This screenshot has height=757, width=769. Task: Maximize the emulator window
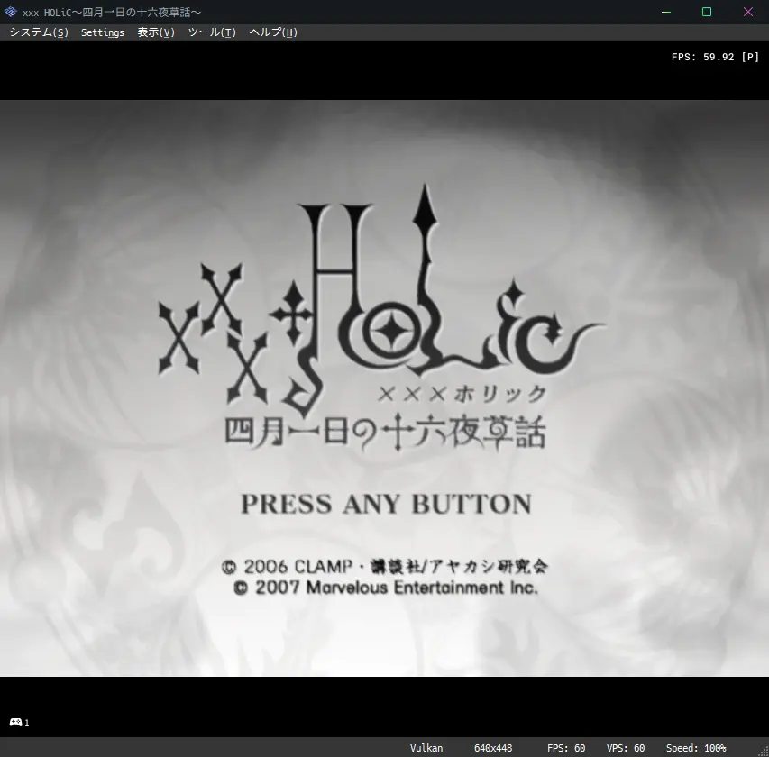pos(707,12)
